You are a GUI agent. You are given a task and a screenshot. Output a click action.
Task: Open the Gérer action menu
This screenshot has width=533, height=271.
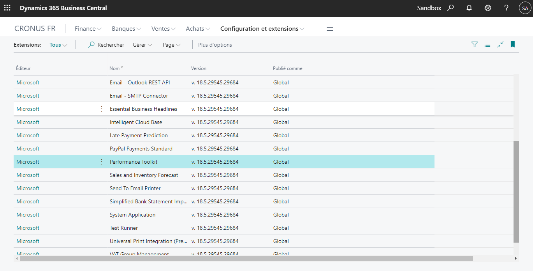click(x=142, y=45)
